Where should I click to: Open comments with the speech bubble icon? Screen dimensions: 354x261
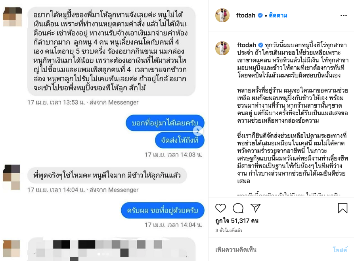click(238, 208)
